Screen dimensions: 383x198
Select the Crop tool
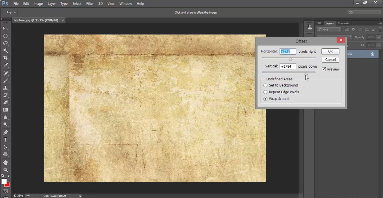(5, 58)
